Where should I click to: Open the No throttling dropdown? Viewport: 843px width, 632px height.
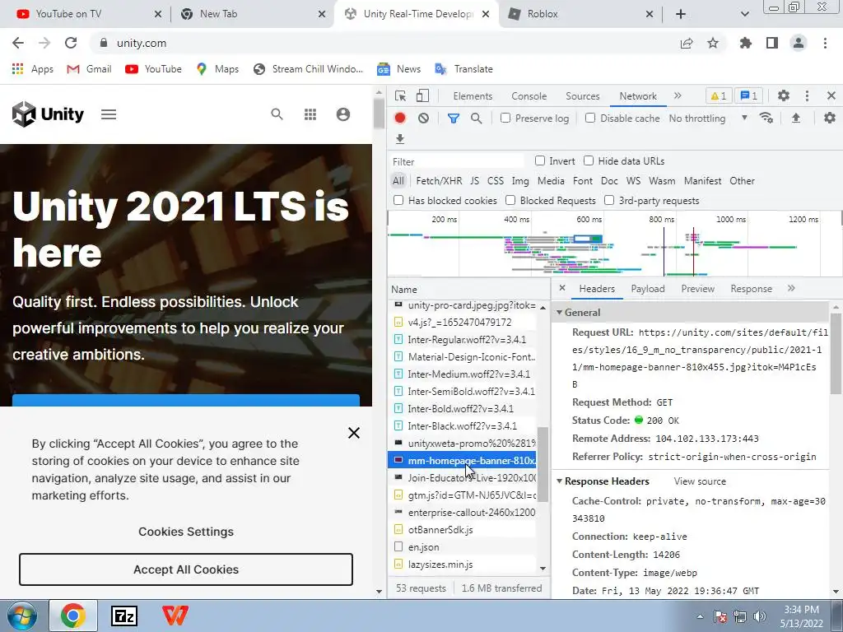pyautogui.click(x=708, y=118)
